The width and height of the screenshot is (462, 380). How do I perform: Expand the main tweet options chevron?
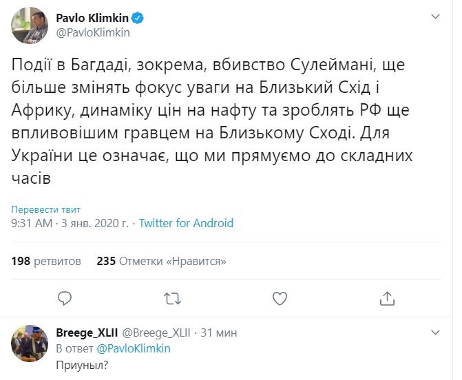(435, 16)
